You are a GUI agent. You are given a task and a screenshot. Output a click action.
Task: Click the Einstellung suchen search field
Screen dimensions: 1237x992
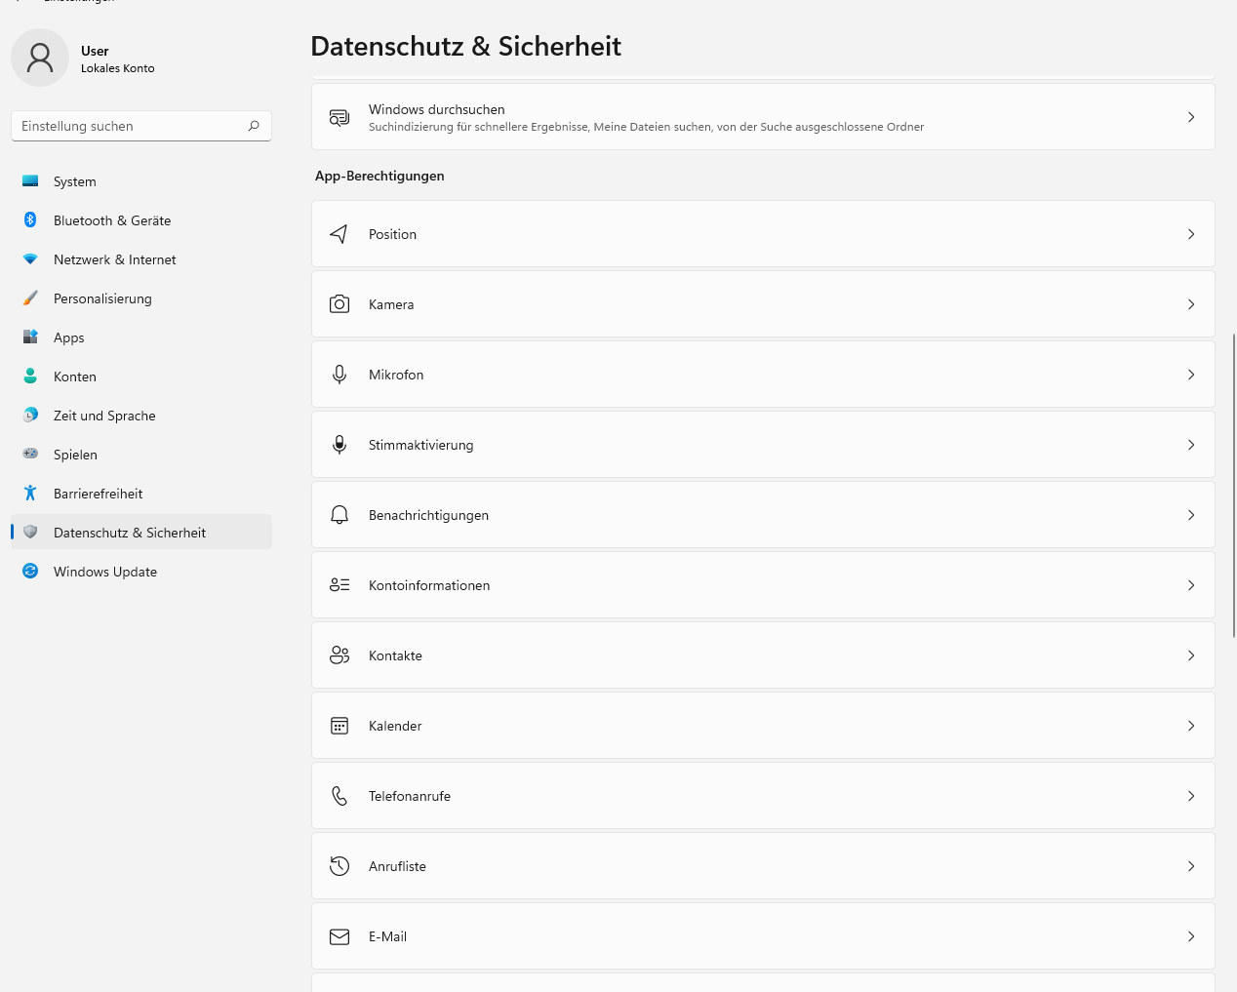click(132, 126)
